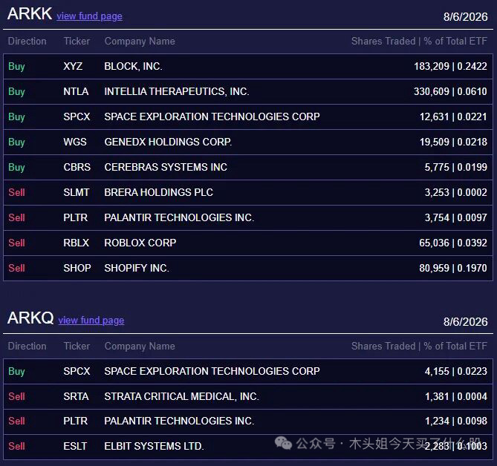Select the WGS GeneDx Holdings row

248,142
